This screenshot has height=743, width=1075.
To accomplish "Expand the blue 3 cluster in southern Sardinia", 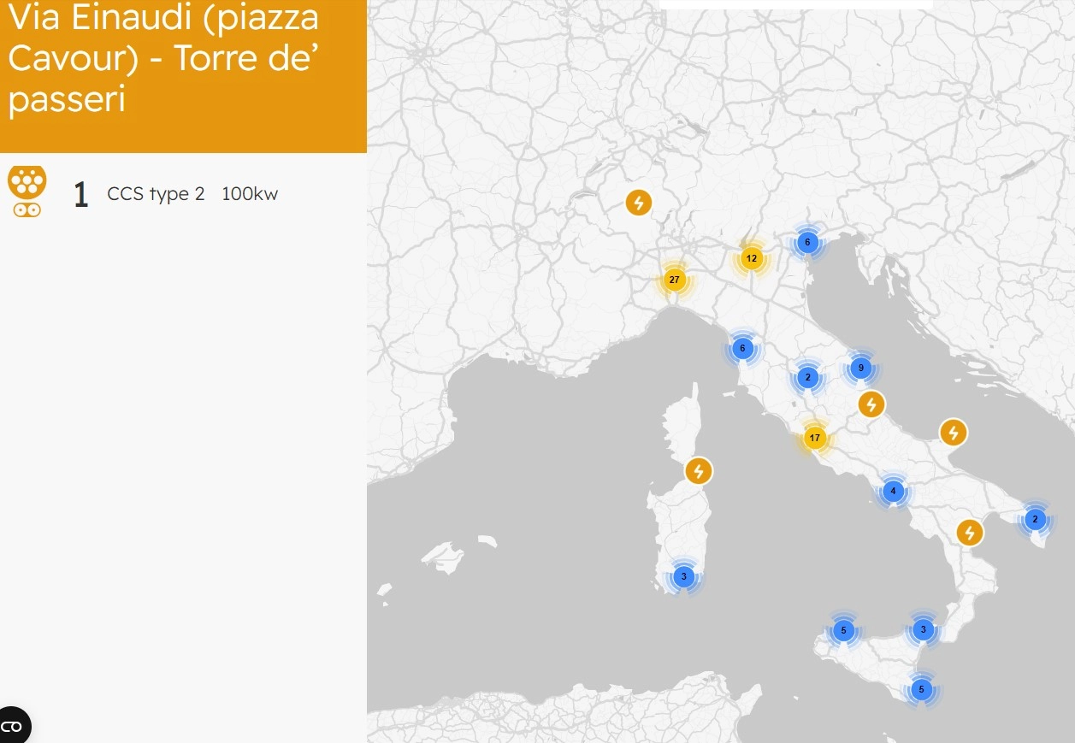I will [x=683, y=576].
